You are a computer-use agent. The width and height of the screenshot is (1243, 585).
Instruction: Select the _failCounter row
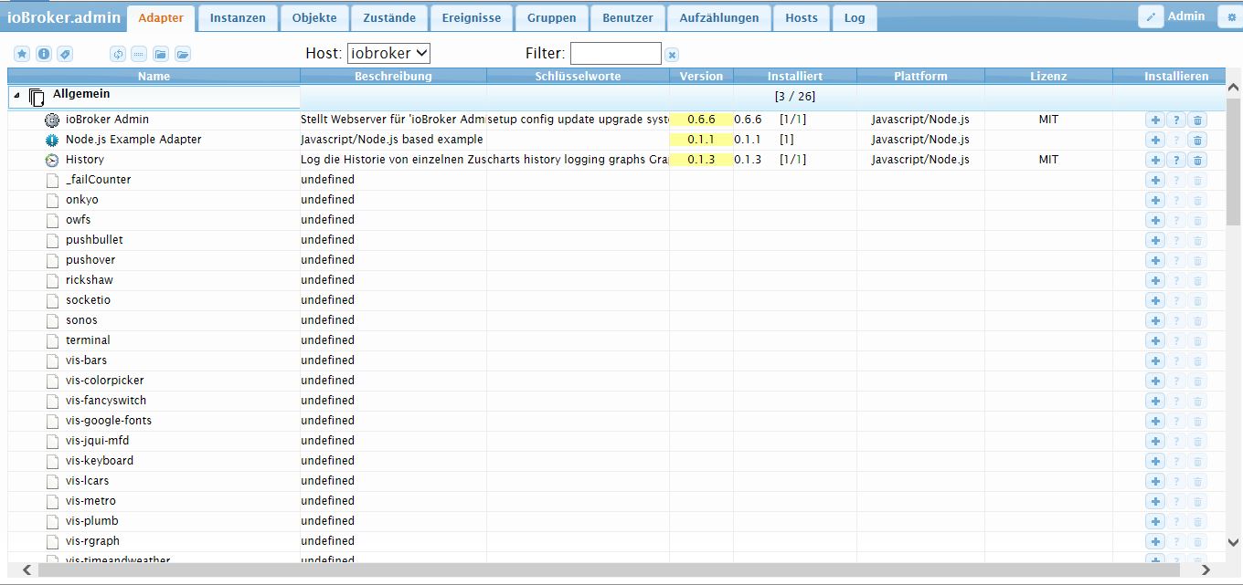[x=616, y=180]
